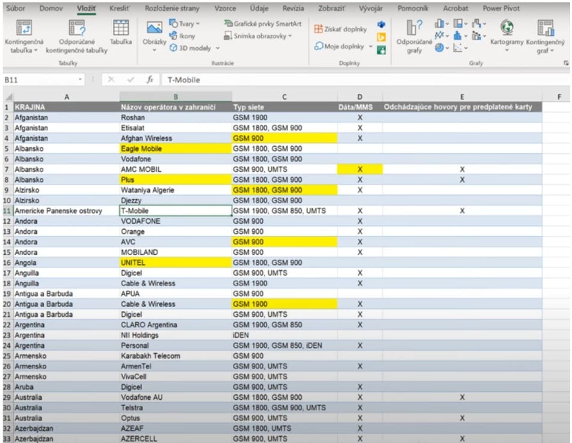The height and width of the screenshot is (443, 572).
Task: Switch to the Kresliť tab
Action: coord(119,8)
